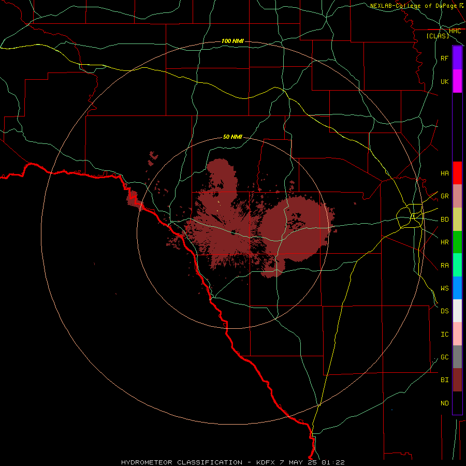This screenshot has width=466, height=466.
Task: Select the GR pink legend swatch
Action: pos(457,196)
